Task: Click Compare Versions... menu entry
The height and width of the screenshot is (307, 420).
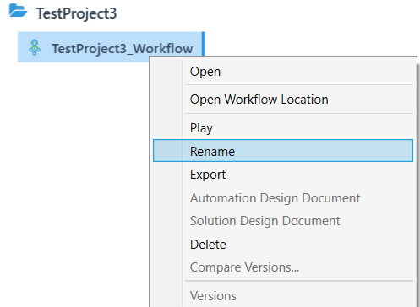Action: coord(283,267)
